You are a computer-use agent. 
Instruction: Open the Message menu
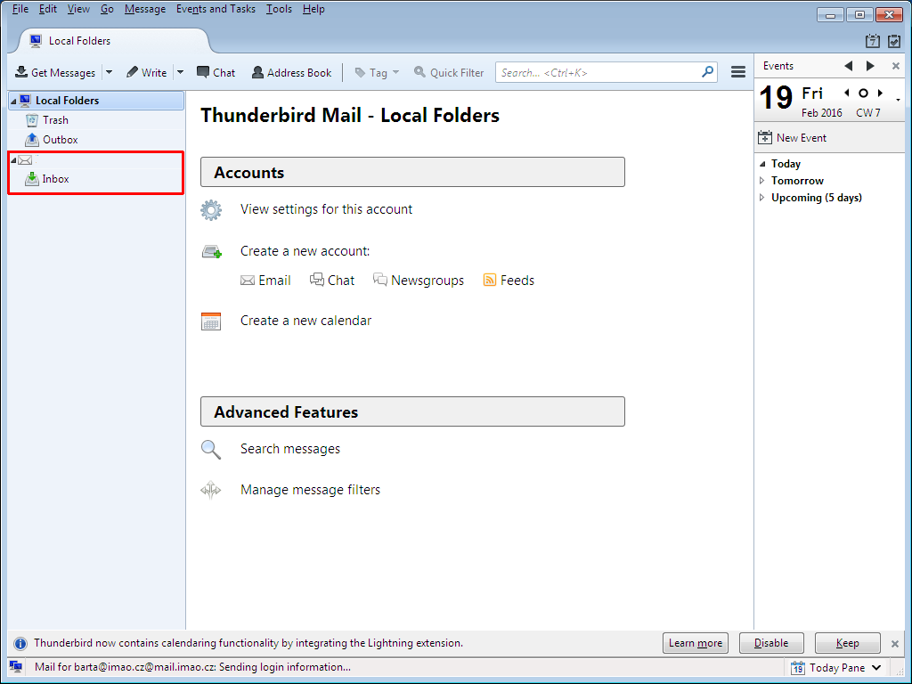145,9
